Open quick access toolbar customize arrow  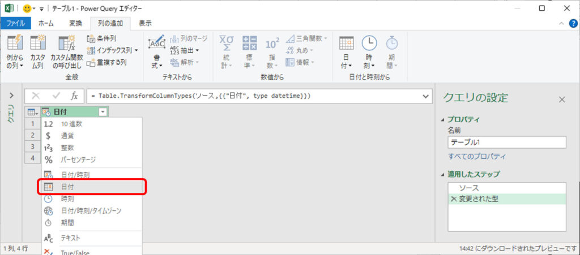click(42, 8)
